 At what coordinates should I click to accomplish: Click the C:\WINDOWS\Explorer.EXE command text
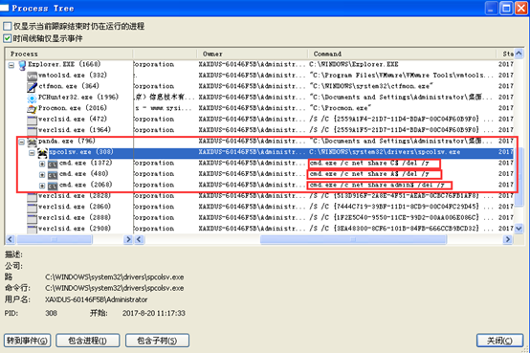354,65
